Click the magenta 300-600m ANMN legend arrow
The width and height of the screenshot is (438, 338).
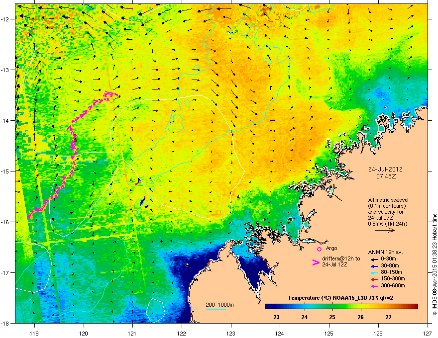point(374,286)
